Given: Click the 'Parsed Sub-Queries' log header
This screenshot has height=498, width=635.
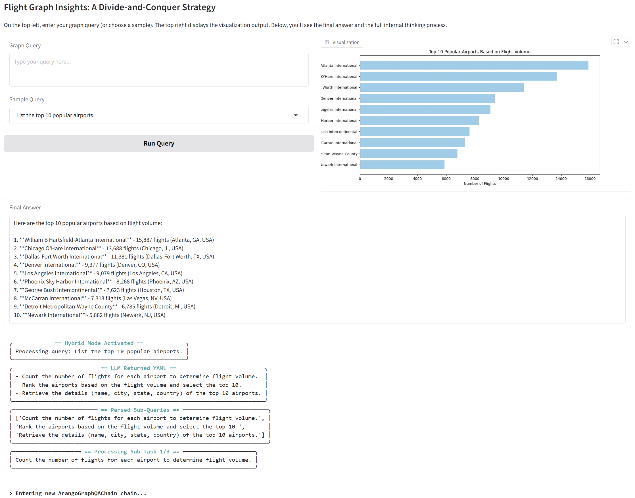Looking at the screenshot, I should click(140, 410).
